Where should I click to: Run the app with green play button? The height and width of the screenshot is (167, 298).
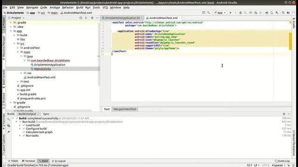tap(230, 13)
